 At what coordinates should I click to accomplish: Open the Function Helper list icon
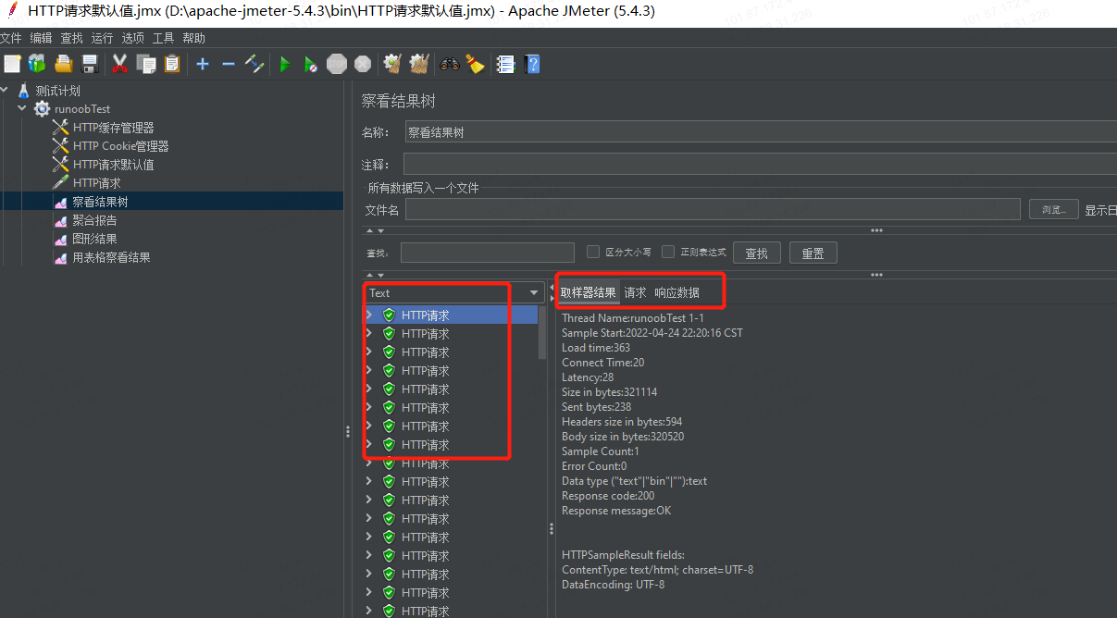point(505,64)
